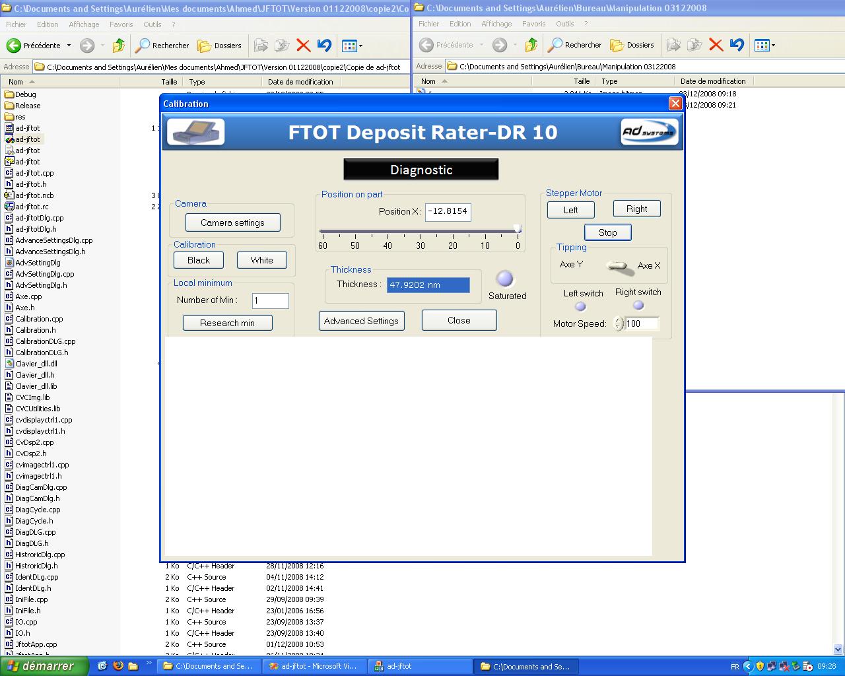Select the CalibrationDLG.cpp file
Image resolution: width=845 pixels, height=676 pixels.
(x=40, y=341)
